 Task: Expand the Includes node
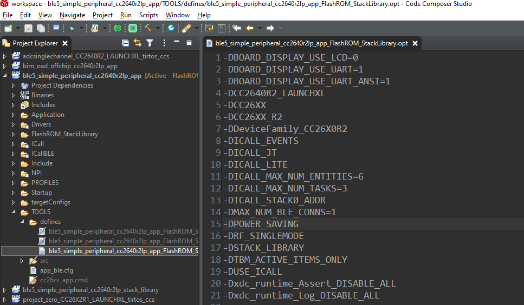pos(13,105)
